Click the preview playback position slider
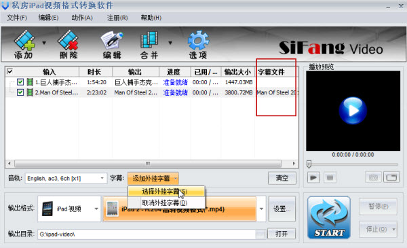407x248 pixels. coord(353,164)
